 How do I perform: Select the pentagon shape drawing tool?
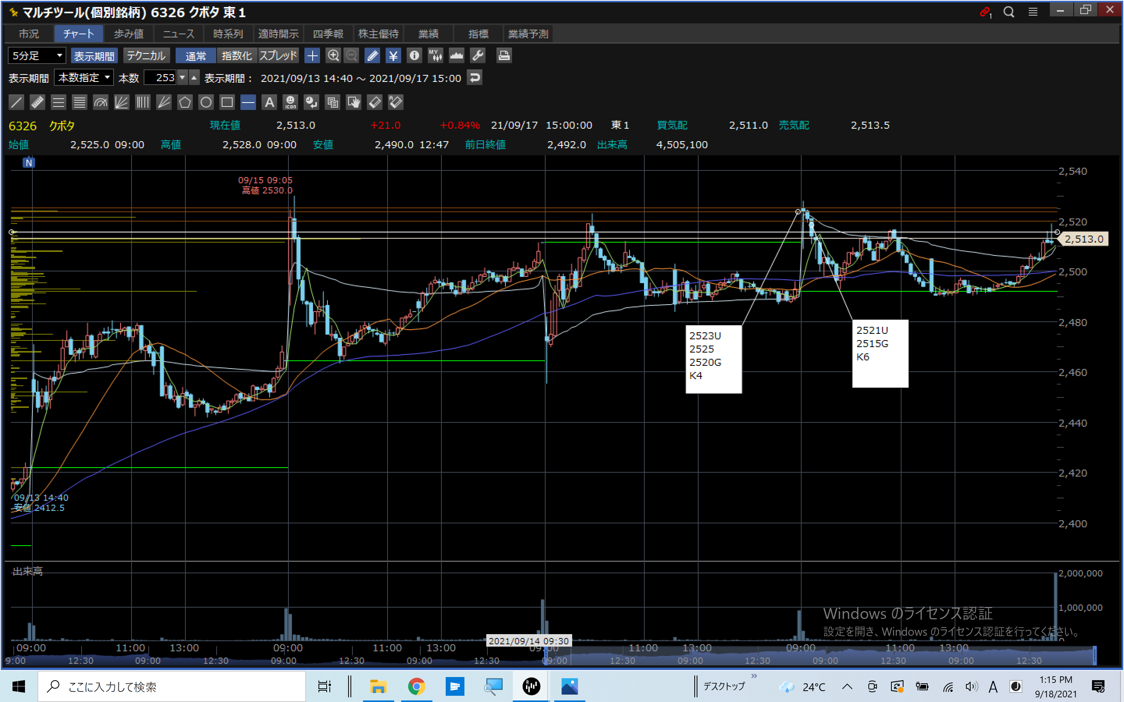coord(185,102)
